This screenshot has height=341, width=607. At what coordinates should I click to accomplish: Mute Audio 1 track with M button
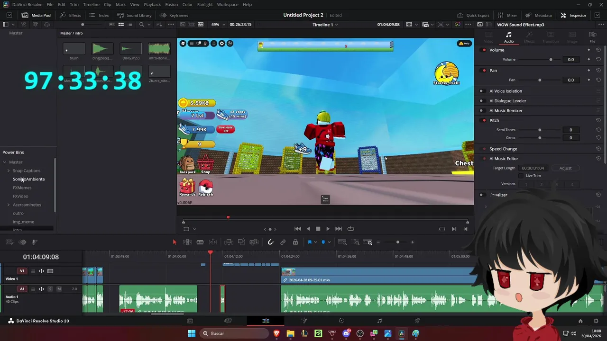point(59,289)
